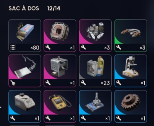Select the green-bordered wire and copper connector item
The image size is (154, 126).
[131, 35]
